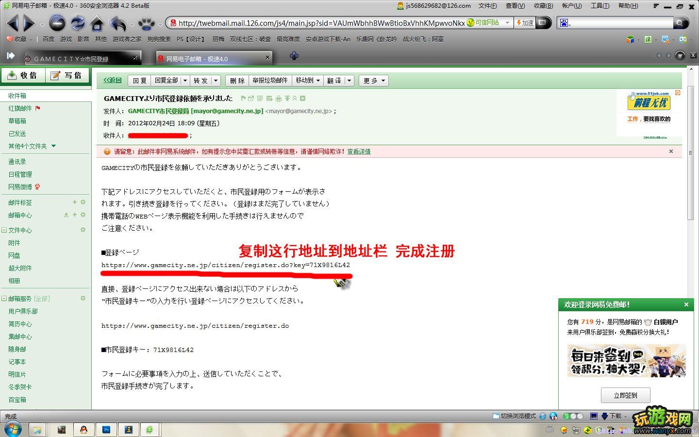699x437 pixels.
Task: Open dropdown arrow next to 回复全部
Action: (x=185, y=81)
